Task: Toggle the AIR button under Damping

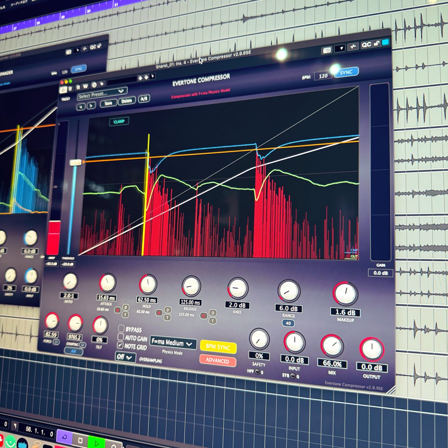Action: tap(74, 351)
